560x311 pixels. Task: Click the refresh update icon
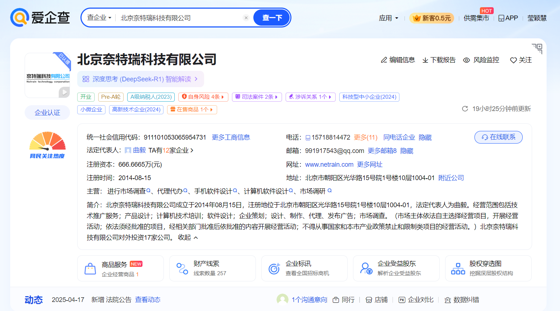pyautogui.click(x=465, y=109)
